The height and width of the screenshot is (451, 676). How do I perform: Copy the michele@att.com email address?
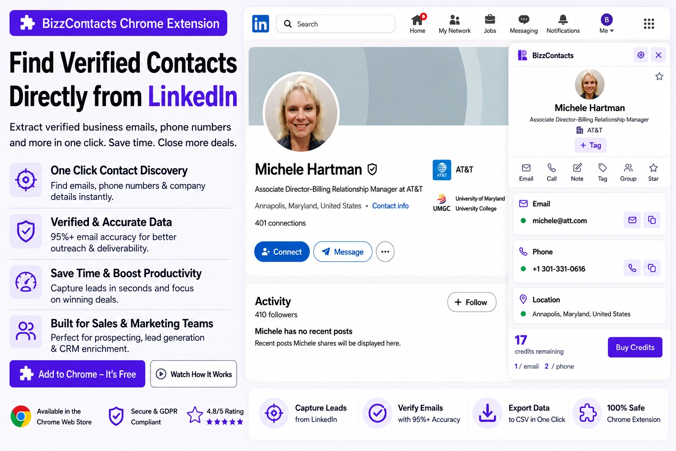point(652,220)
